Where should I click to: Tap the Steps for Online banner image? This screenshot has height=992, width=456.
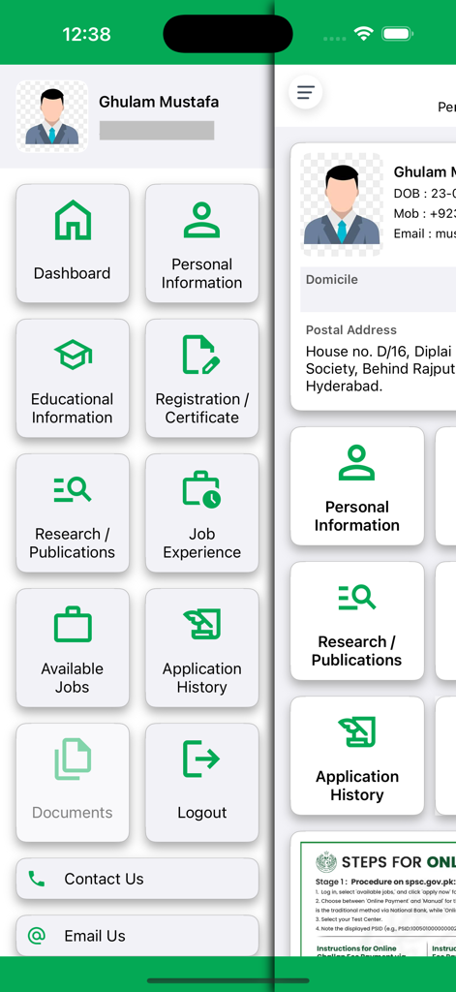379,898
